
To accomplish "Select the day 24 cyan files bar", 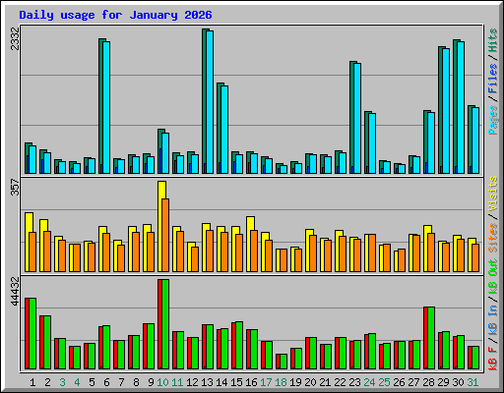I will [372, 143].
